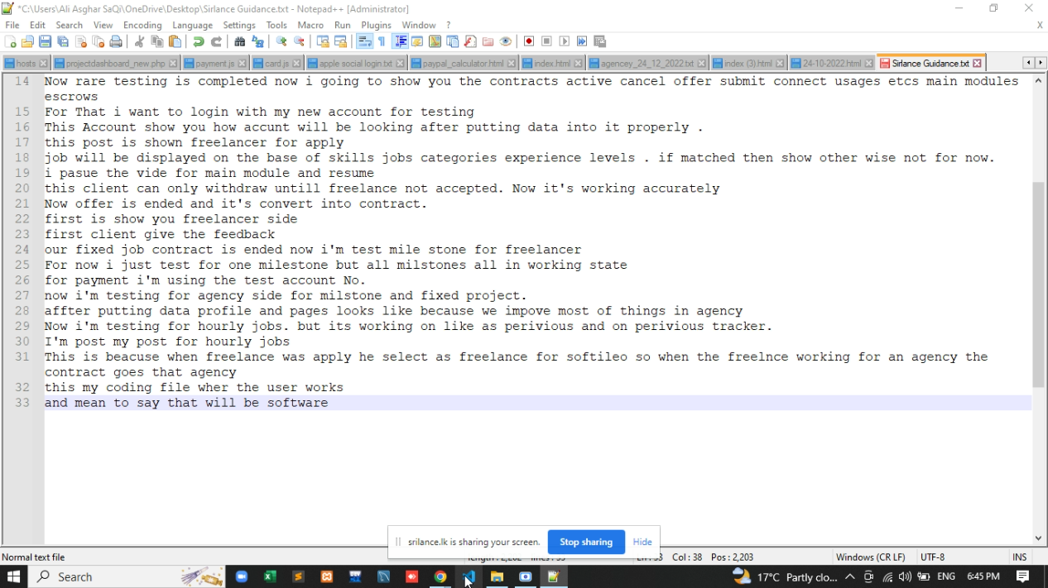Click the Stop sharing button

[x=585, y=542]
